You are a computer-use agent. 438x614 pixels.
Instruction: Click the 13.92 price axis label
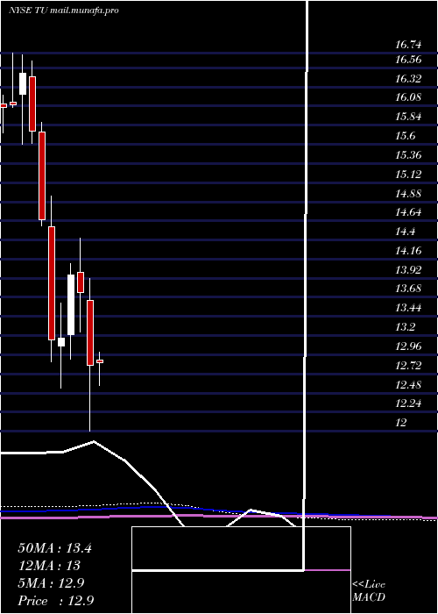point(408,269)
